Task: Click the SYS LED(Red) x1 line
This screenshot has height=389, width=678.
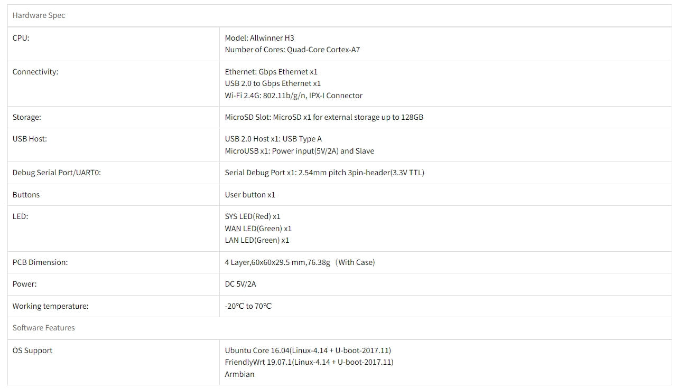Action: [x=253, y=216]
